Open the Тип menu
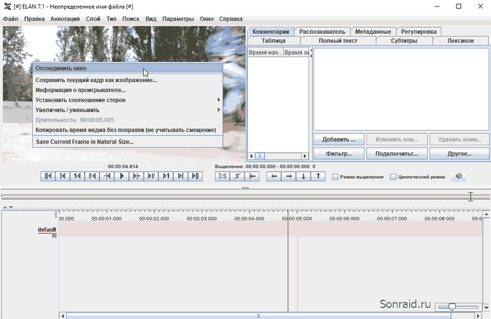The image size is (491, 319). coord(111,19)
